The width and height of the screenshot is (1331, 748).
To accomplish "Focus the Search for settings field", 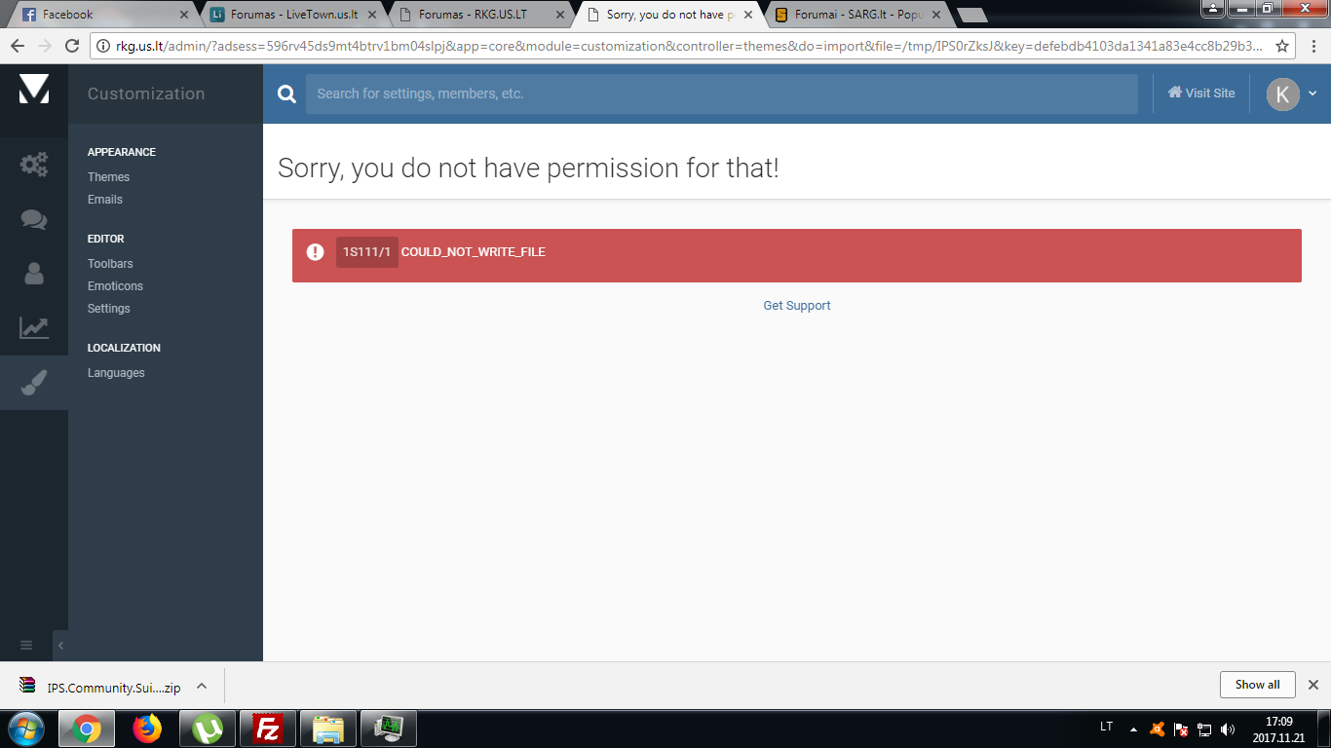I will pos(721,93).
